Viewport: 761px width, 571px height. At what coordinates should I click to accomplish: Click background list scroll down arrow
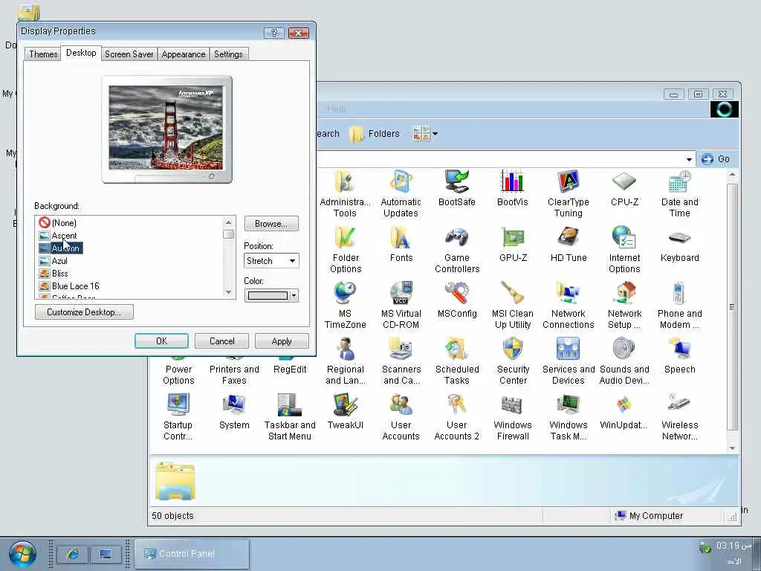point(229,292)
